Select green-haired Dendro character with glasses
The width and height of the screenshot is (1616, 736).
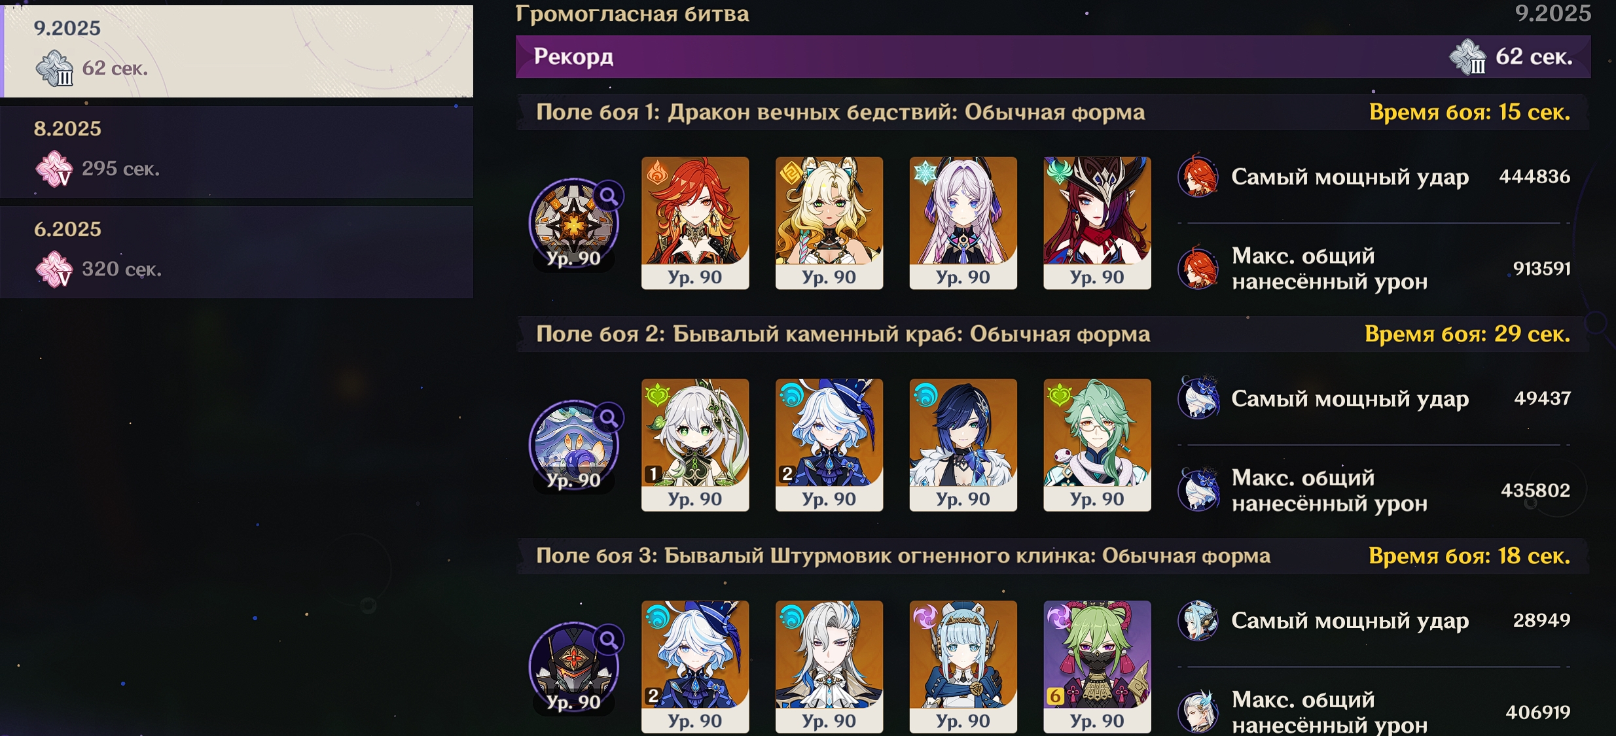(x=1097, y=445)
